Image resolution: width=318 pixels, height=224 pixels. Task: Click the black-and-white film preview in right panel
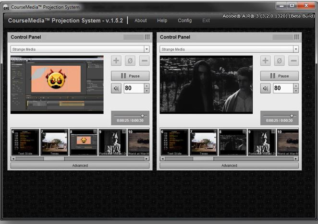click(x=206, y=84)
